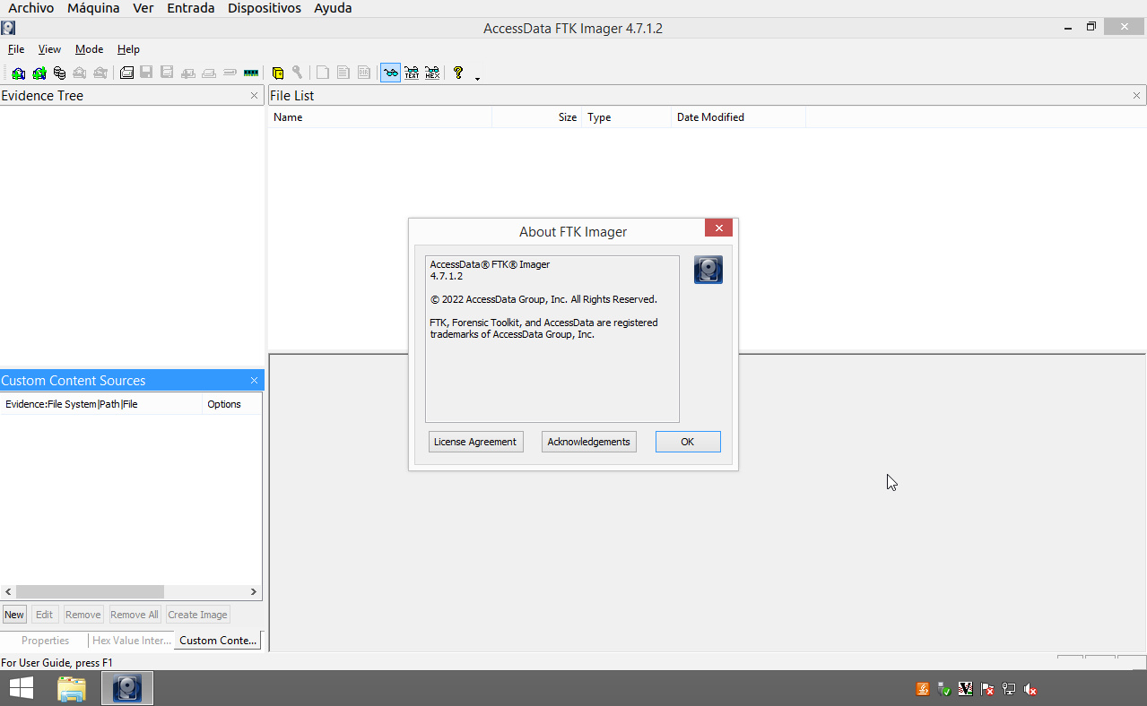Click the Create Disk Image icon
The width and height of the screenshot is (1147, 706).
pyautogui.click(x=127, y=73)
